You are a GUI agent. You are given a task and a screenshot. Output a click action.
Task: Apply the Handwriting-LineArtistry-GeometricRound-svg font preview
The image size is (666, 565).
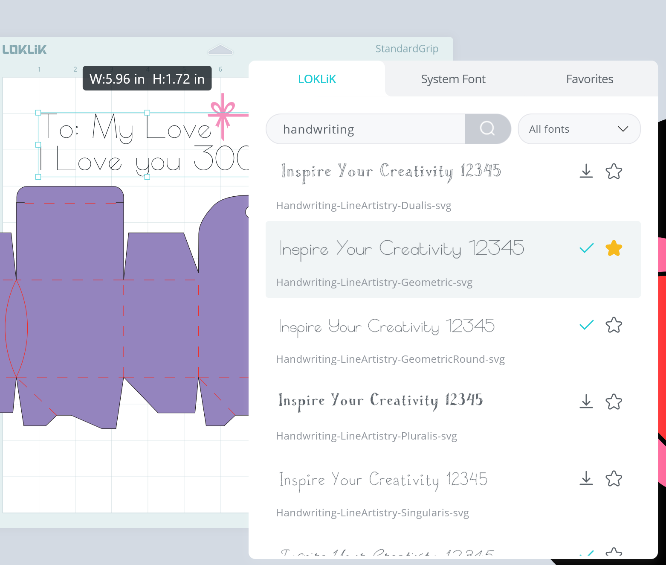[387, 326]
